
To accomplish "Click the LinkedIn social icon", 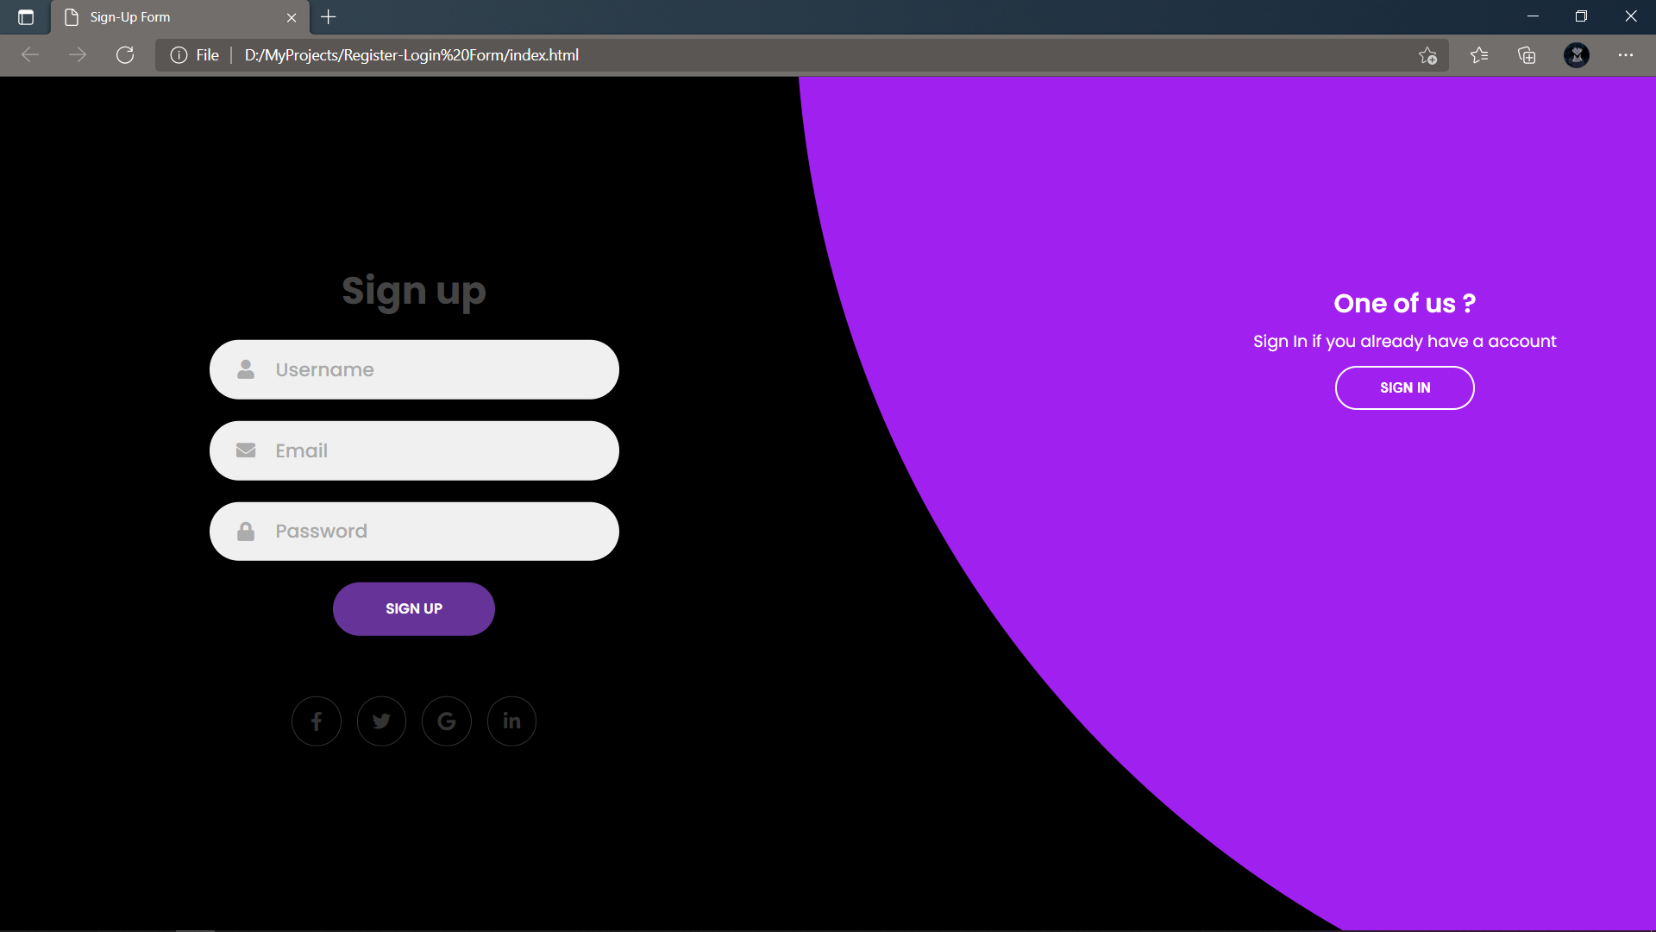I will pyautogui.click(x=511, y=721).
